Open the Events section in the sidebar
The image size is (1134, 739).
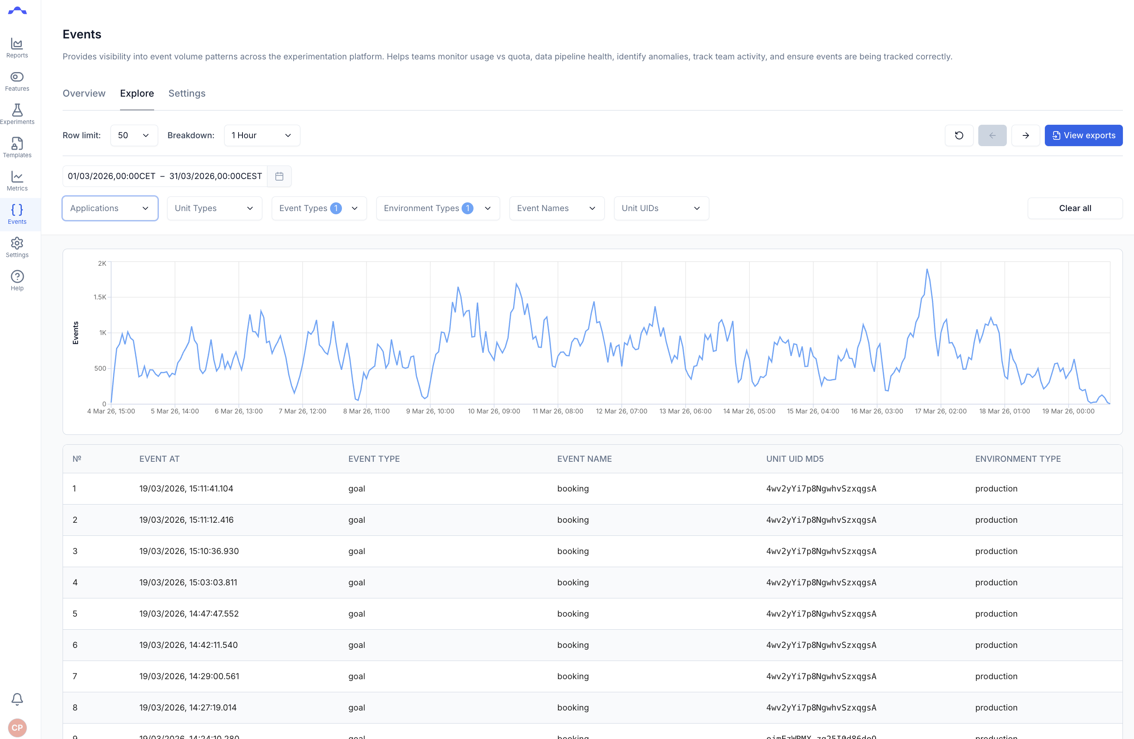pos(17,215)
